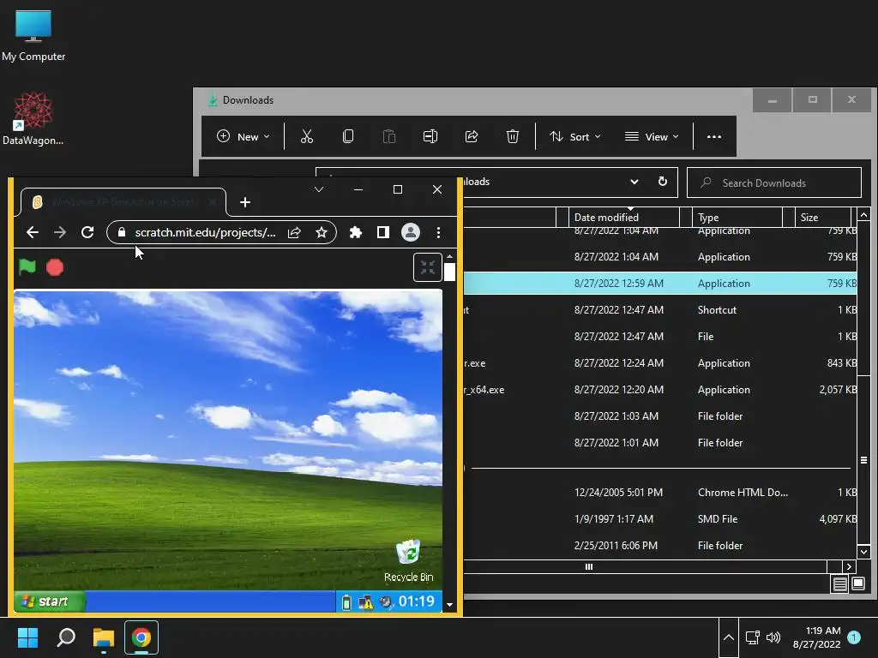Switch Downloads to details view layout
This screenshot has width=878, height=658.
click(840, 584)
